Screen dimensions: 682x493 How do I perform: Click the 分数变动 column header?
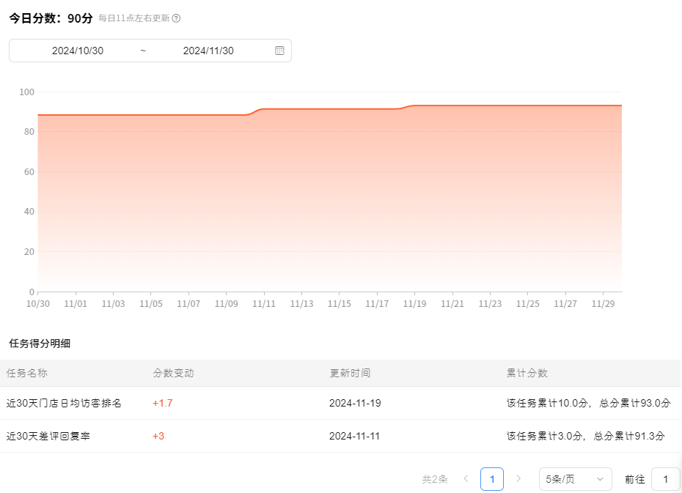(x=173, y=373)
